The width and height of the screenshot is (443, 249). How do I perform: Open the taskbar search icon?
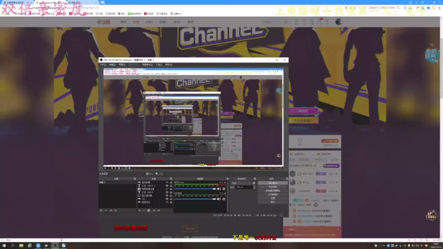12,246
